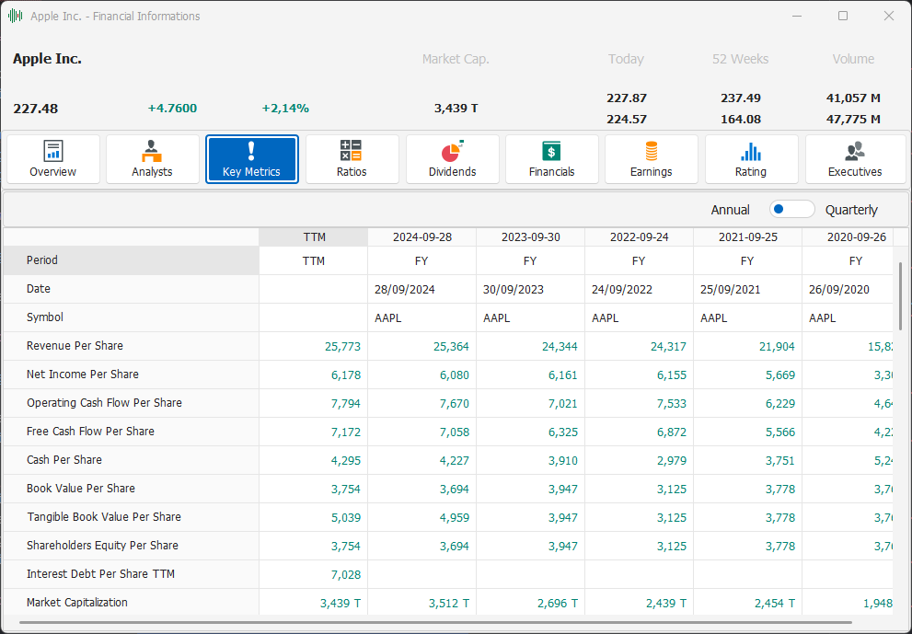Open the Executives people icon
The image size is (912, 634).
point(854,151)
